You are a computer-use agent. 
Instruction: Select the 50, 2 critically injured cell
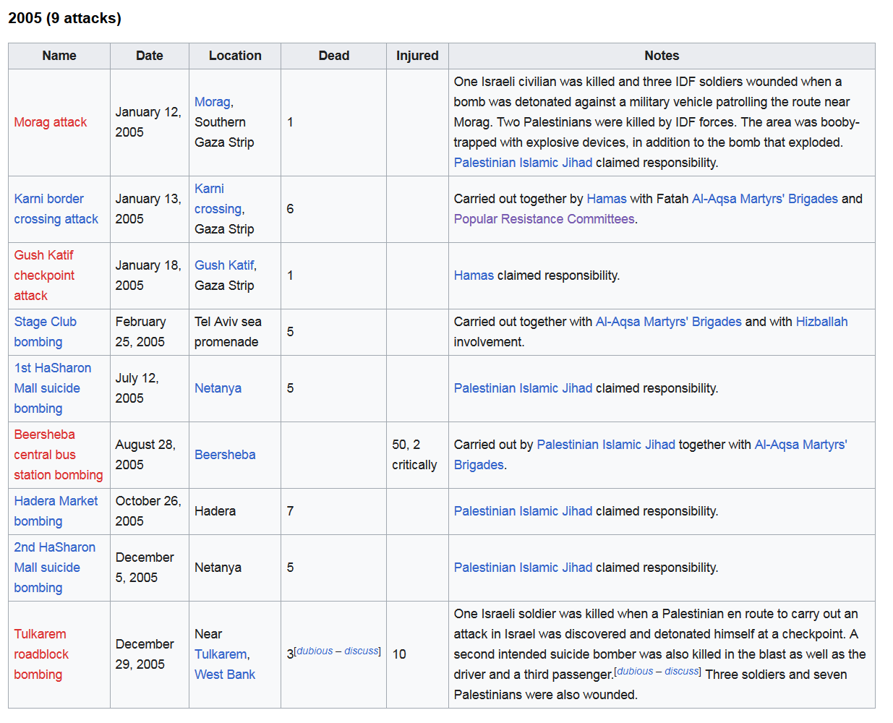417,455
